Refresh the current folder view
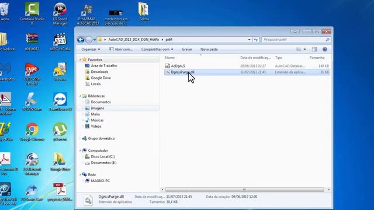Screen dimensions: 374x210 tap(256, 40)
